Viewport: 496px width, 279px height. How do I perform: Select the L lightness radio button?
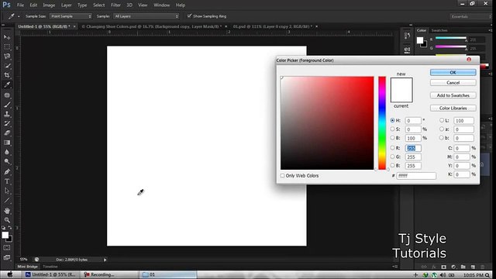(x=442, y=121)
